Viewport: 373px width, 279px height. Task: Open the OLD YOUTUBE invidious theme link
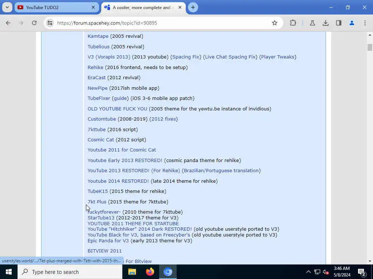(x=117, y=109)
